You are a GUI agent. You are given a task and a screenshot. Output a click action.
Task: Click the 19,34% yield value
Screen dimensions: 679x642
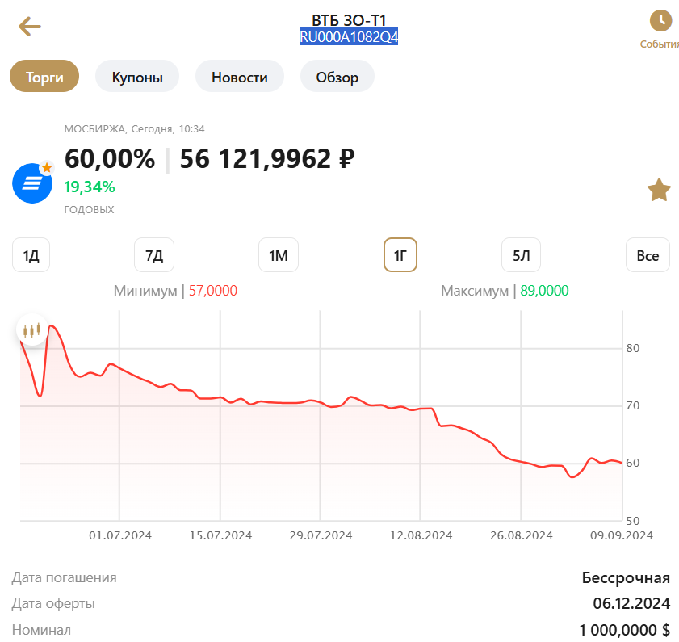tap(90, 187)
